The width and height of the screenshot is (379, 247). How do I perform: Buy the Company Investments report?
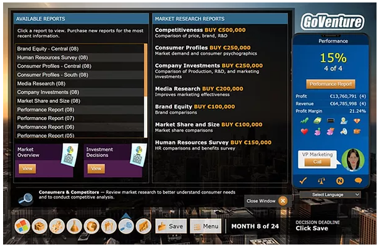(242, 65)
